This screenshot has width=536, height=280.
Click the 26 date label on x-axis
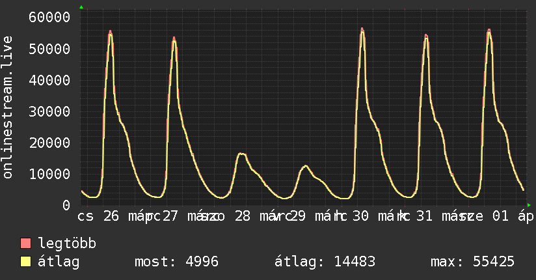tap(111, 216)
